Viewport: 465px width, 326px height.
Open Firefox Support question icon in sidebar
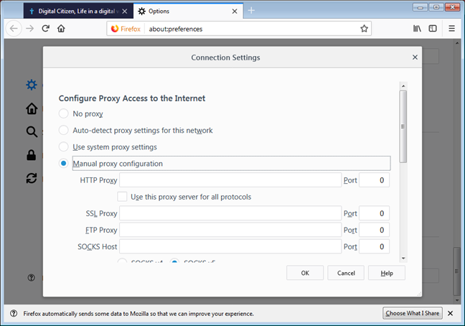coord(31,278)
